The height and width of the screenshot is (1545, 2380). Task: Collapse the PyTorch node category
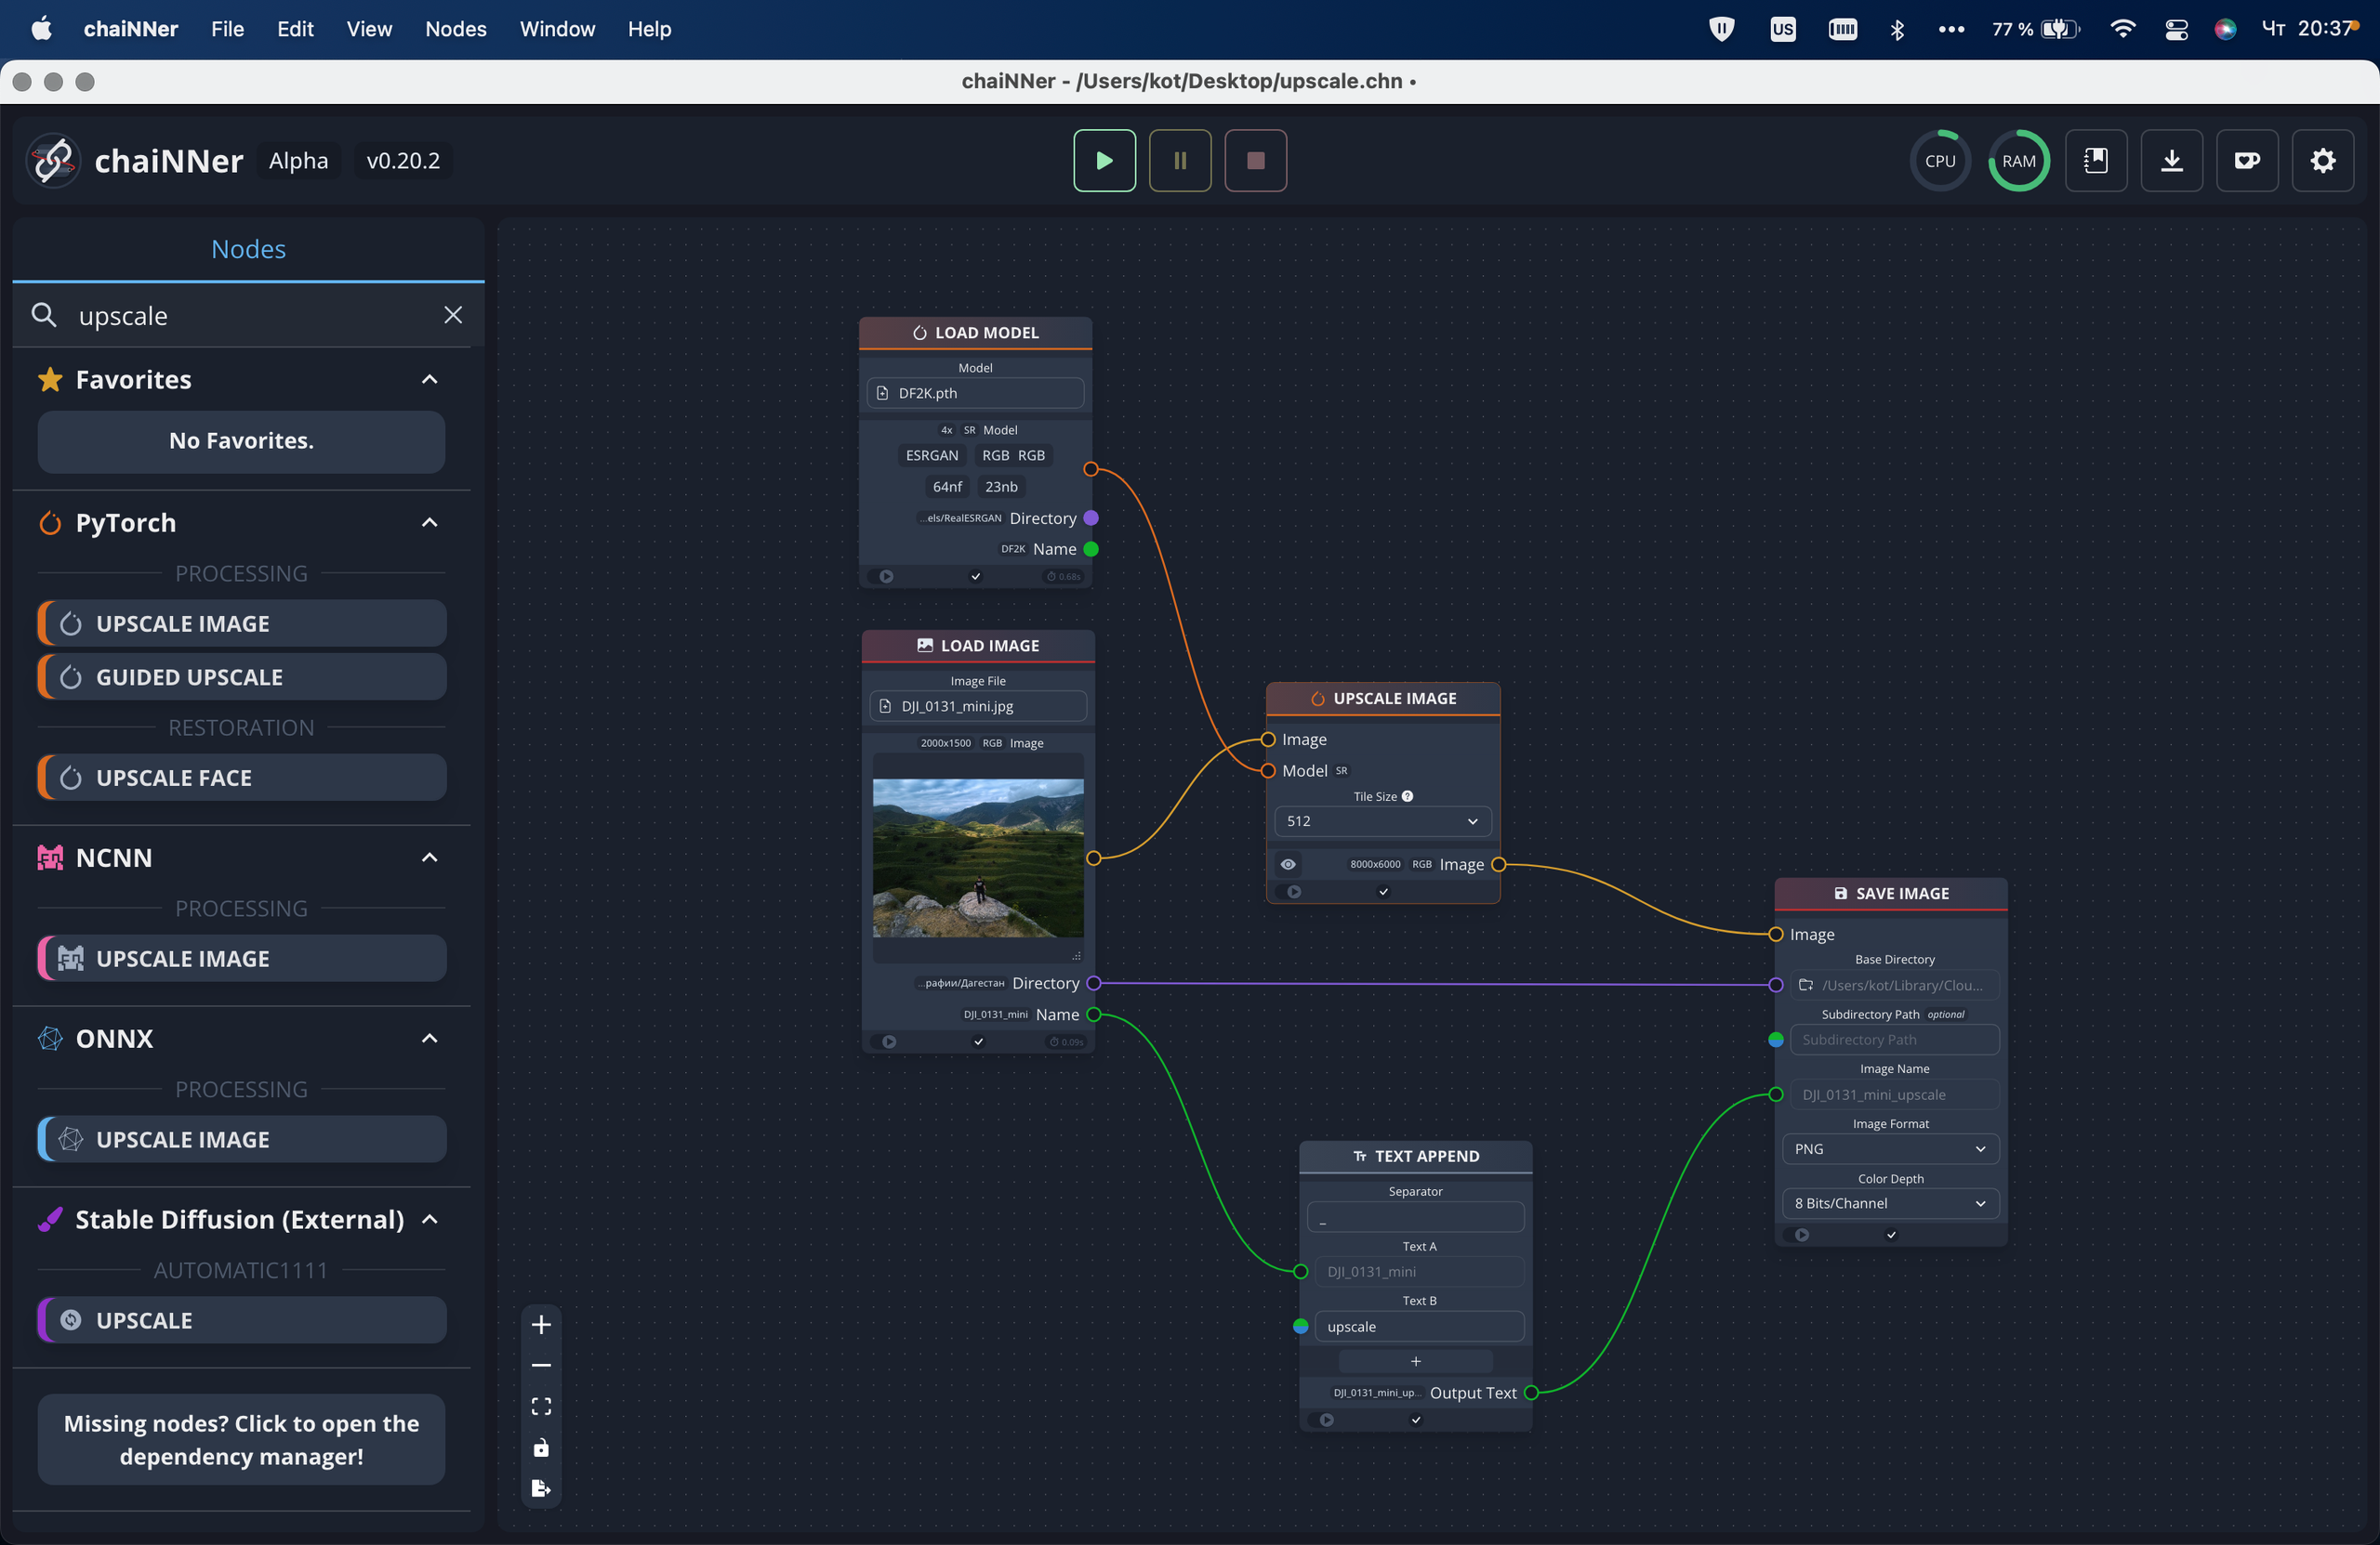429,523
